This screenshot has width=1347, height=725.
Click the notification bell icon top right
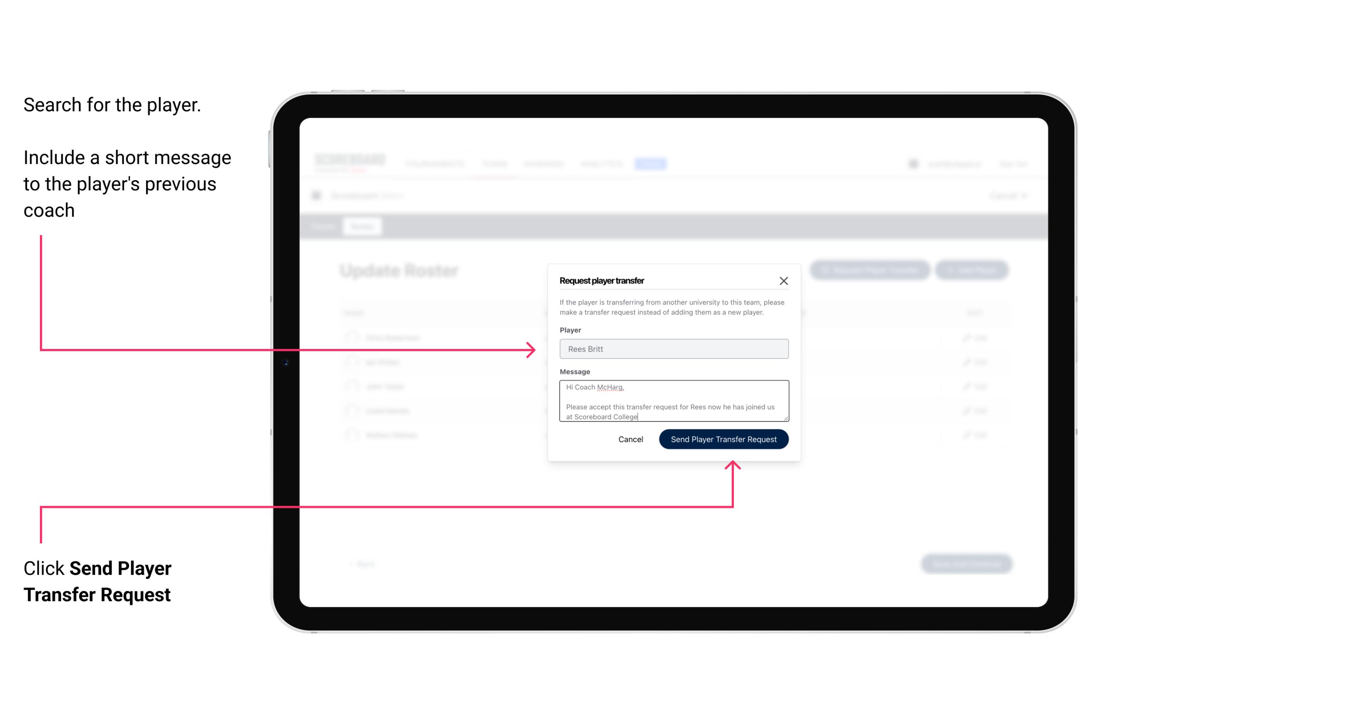(x=912, y=163)
